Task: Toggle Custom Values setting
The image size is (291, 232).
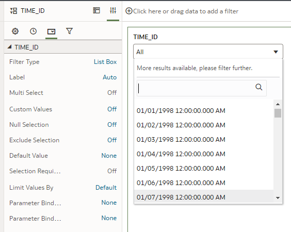Action: click(112, 109)
